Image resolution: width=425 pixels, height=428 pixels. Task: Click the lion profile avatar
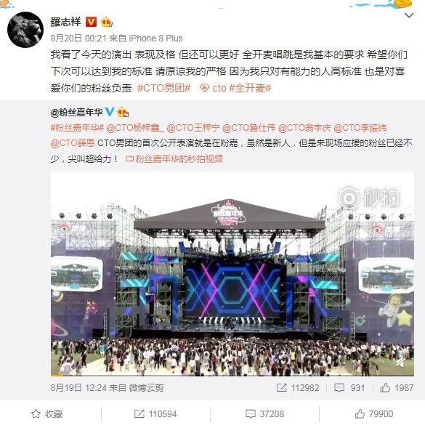pos(25,30)
